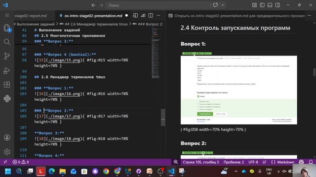
Task: Show hidden system tray icons chevron
Action: pos(236,171)
